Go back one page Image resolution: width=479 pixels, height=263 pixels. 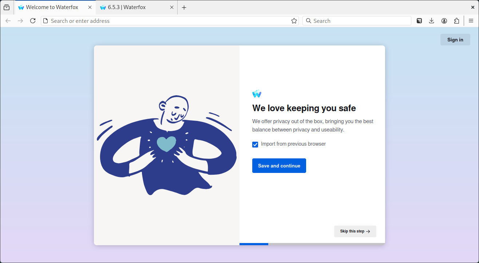(8, 21)
